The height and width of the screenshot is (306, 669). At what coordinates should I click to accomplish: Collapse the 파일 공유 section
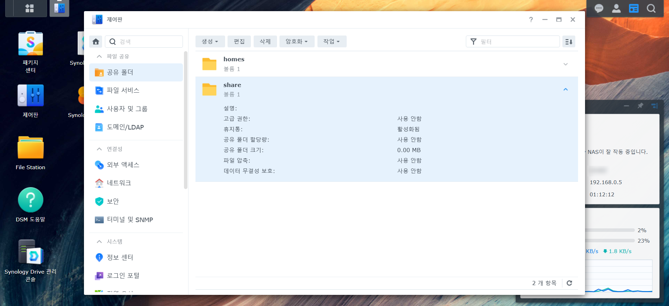pyautogui.click(x=99, y=56)
